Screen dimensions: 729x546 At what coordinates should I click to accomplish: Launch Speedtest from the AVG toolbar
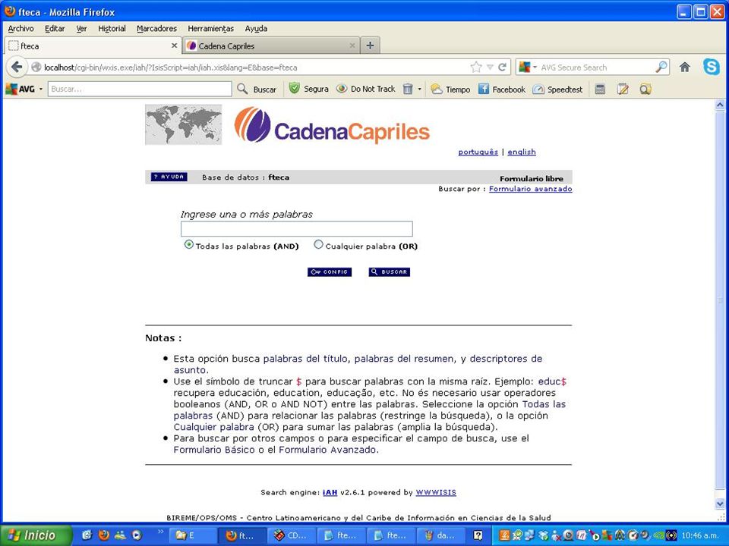pos(557,89)
